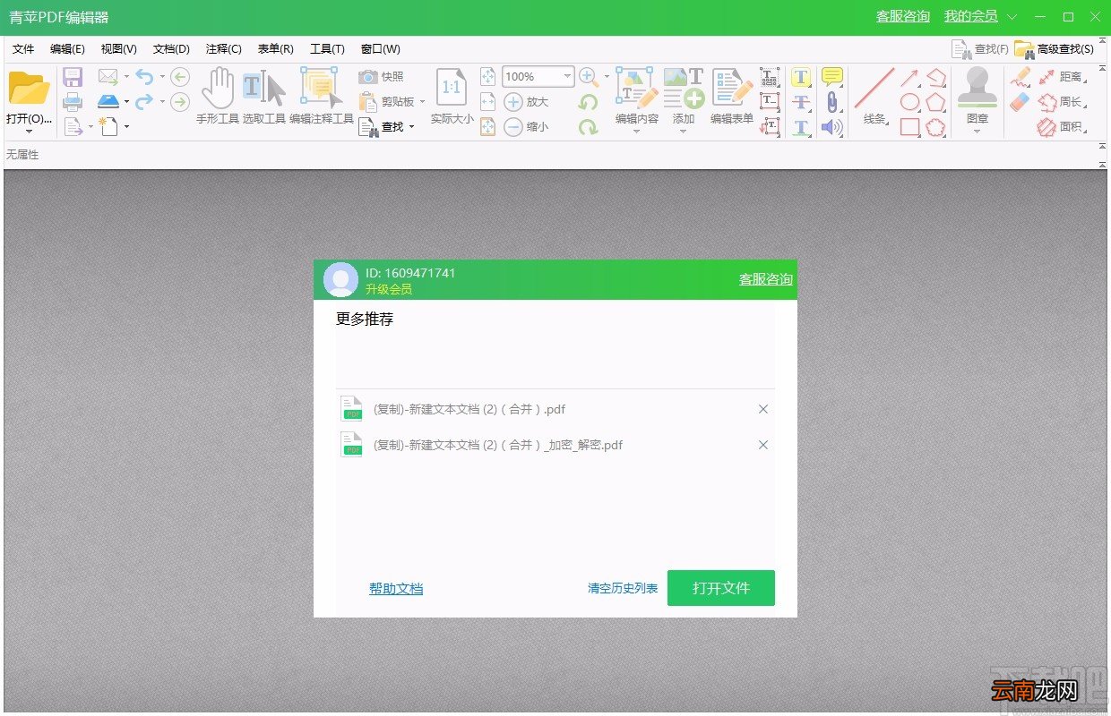Select the cloud shape tool
The width and height of the screenshot is (1111, 716).
pos(936,127)
